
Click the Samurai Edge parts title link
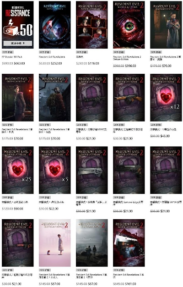click(x=128, y=204)
